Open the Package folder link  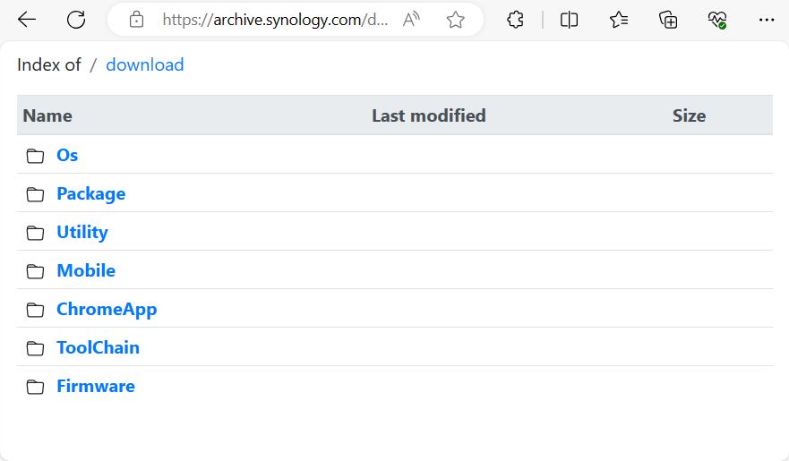[90, 193]
